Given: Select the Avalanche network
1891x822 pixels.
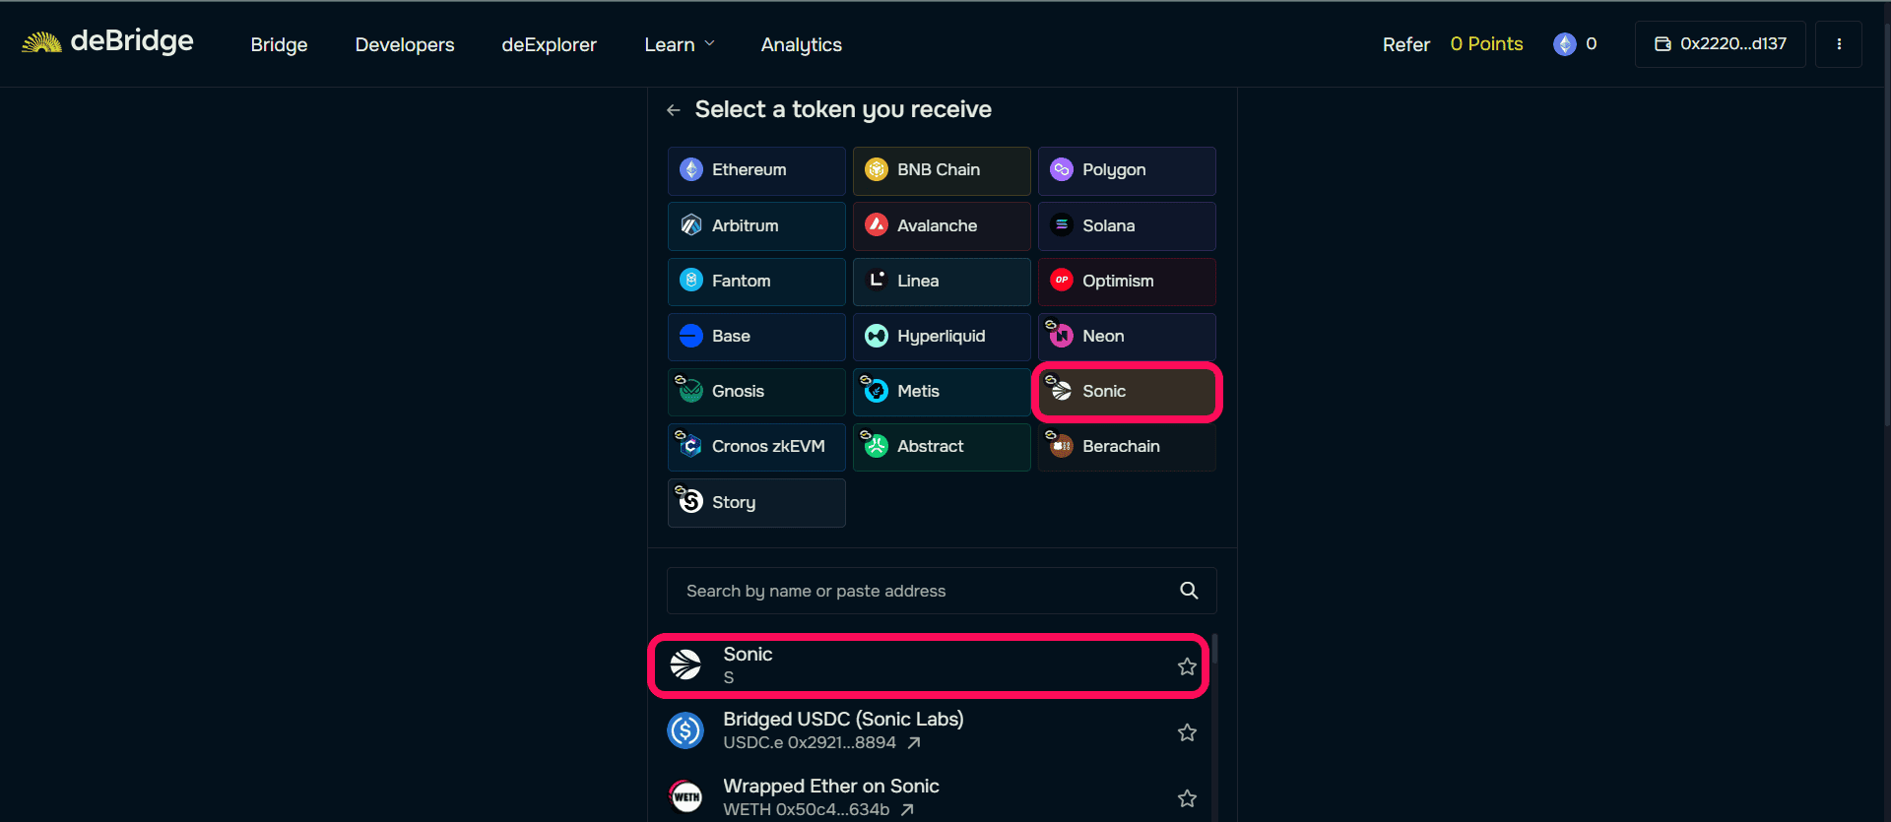Looking at the screenshot, I should tap(942, 225).
